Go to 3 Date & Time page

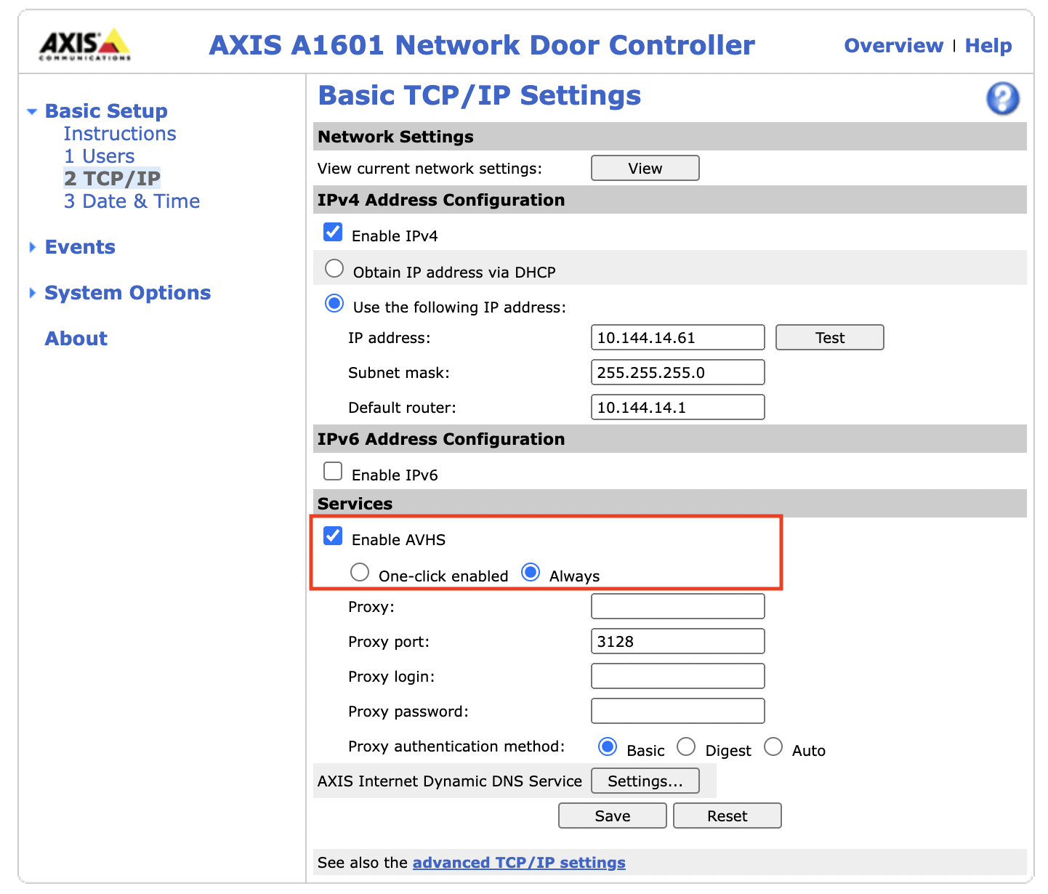point(132,201)
